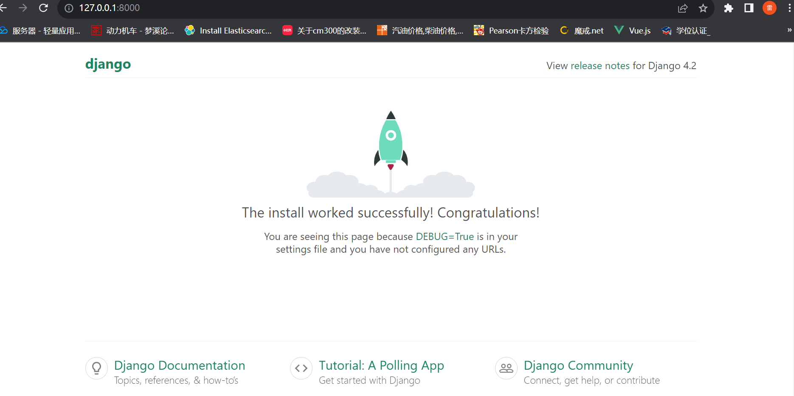
Task: Click the text 'The install worked successfully! Congratulations!'
Action: click(x=391, y=213)
